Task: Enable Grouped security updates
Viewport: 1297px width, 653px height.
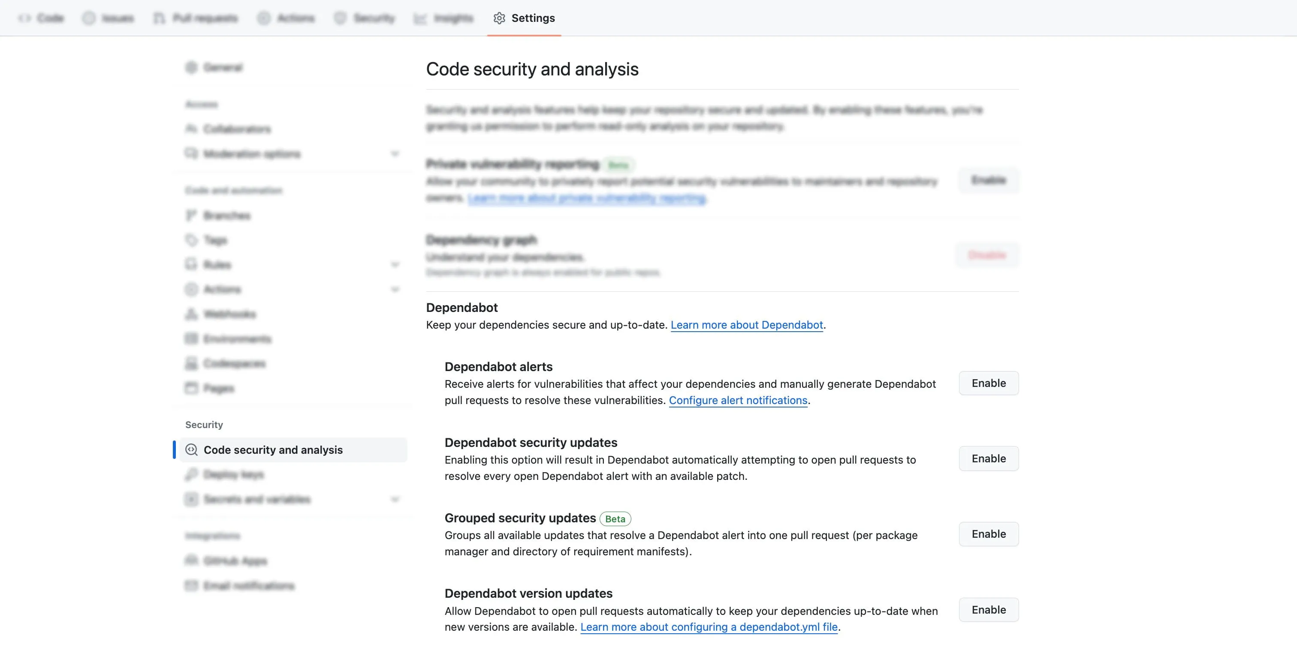Action: (x=988, y=534)
